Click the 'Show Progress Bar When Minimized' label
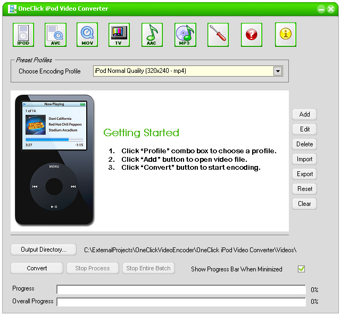Image resolution: width=341 pixels, height=315 pixels. tap(237, 269)
